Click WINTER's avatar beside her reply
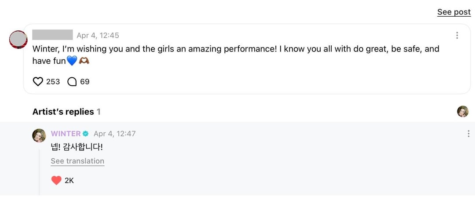The height and width of the screenshot is (200, 475). [39, 135]
